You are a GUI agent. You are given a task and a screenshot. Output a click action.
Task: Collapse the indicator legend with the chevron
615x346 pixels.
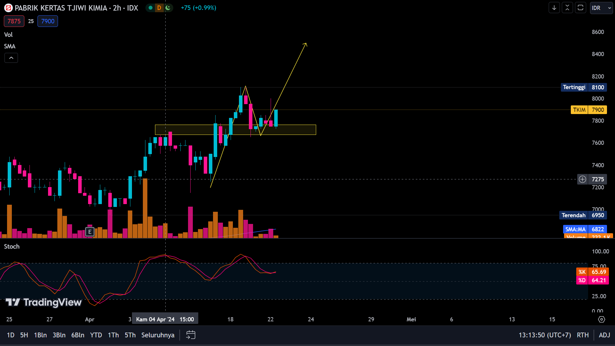11,58
